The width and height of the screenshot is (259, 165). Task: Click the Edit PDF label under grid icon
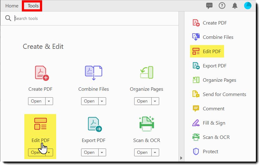click(41, 140)
